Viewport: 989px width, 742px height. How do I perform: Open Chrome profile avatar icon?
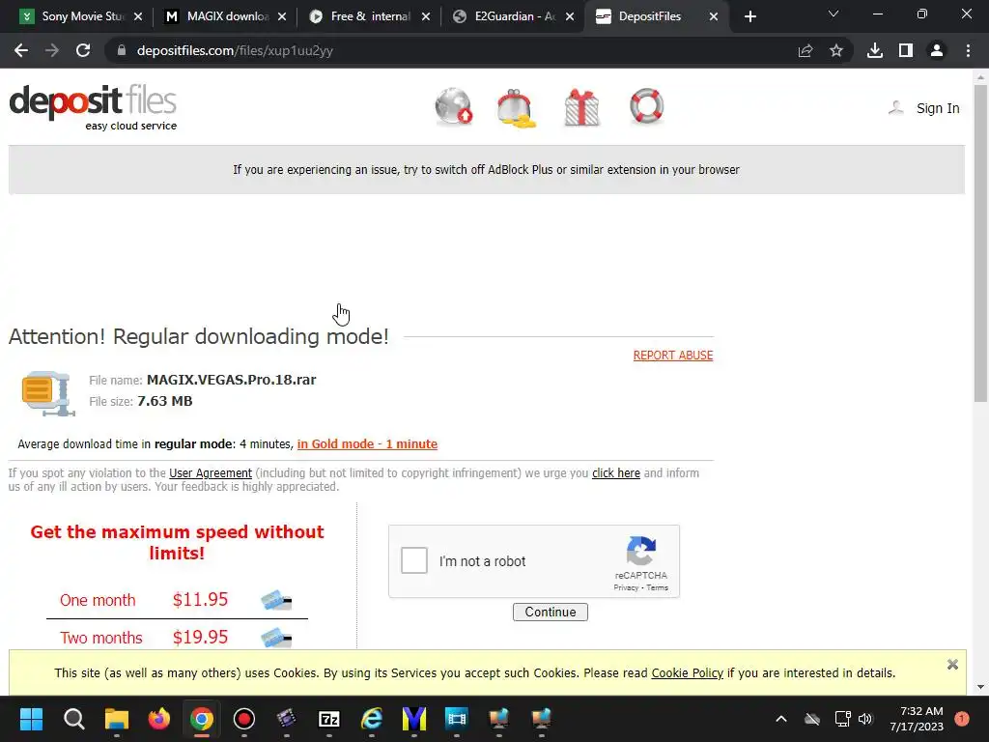(x=937, y=50)
